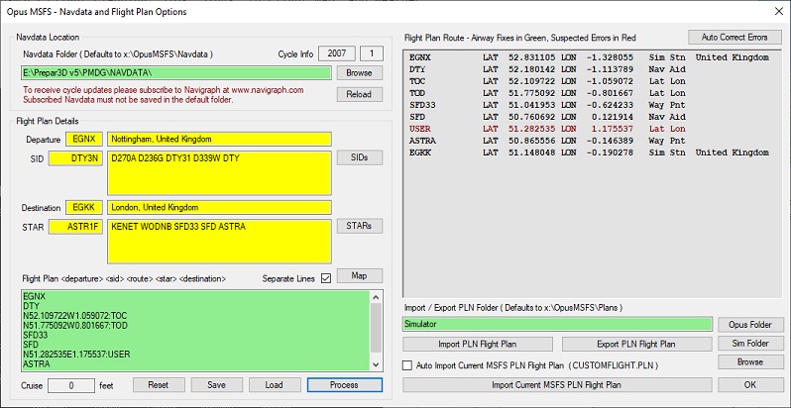791x408 pixels.
Task: Export PLN Flight Plan
Action: coord(636,344)
